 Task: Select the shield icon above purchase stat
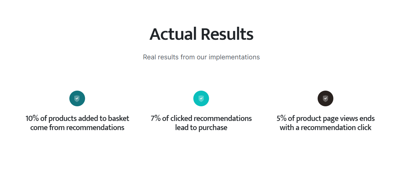point(201,98)
